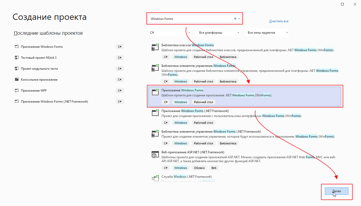The height and width of the screenshot is (206, 361).
Task: Expand the search box history arrow
Action: [239, 19]
